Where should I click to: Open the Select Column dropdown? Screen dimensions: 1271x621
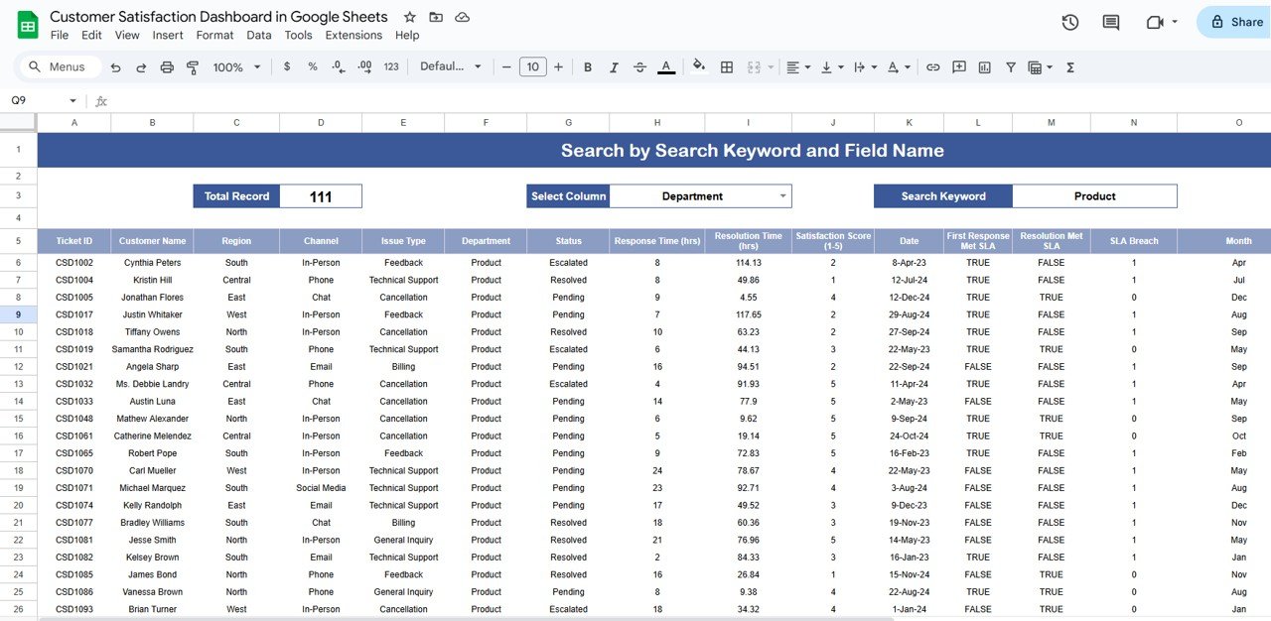click(700, 195)
